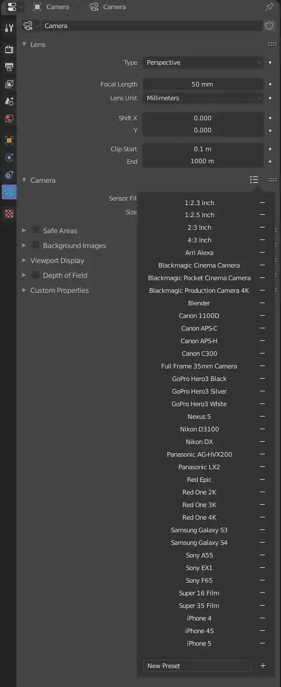Expand the Safe Areas panel
Image resolution: width=281 pixels, height=687 pixels.
pos(24,230)
